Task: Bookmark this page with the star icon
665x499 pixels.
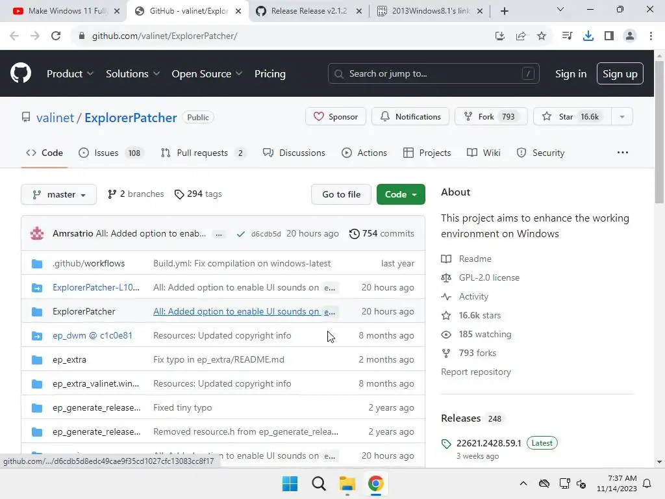Action: pos(542,36)
